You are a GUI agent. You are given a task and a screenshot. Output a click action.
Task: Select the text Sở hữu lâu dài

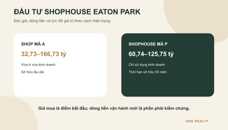32,72
